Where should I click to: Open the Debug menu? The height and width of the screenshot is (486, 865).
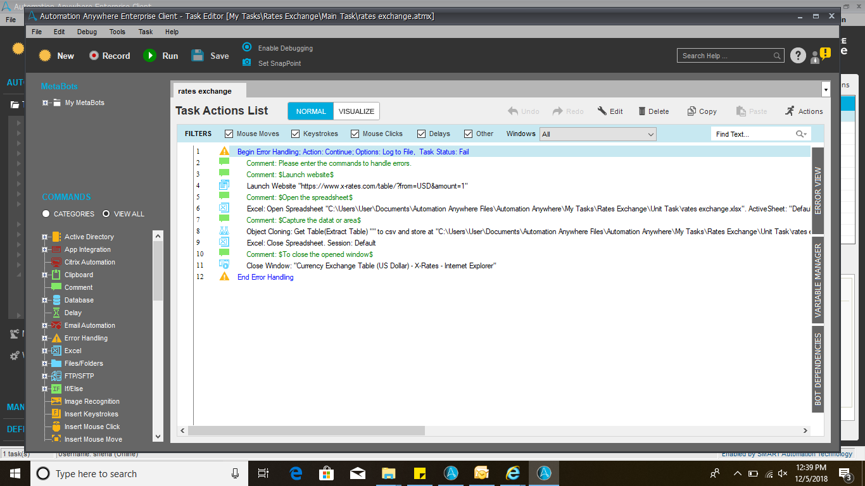pyautogui.click(x=87, y=32)
